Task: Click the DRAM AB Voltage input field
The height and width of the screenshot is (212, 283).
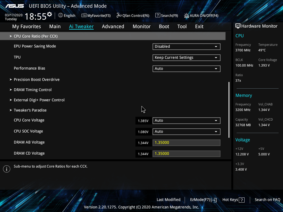Action: 187,143
